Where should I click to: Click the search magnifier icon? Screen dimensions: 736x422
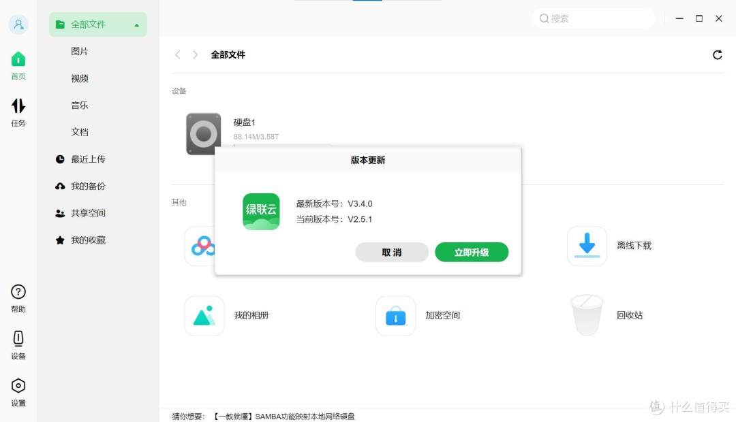point(544,18)
